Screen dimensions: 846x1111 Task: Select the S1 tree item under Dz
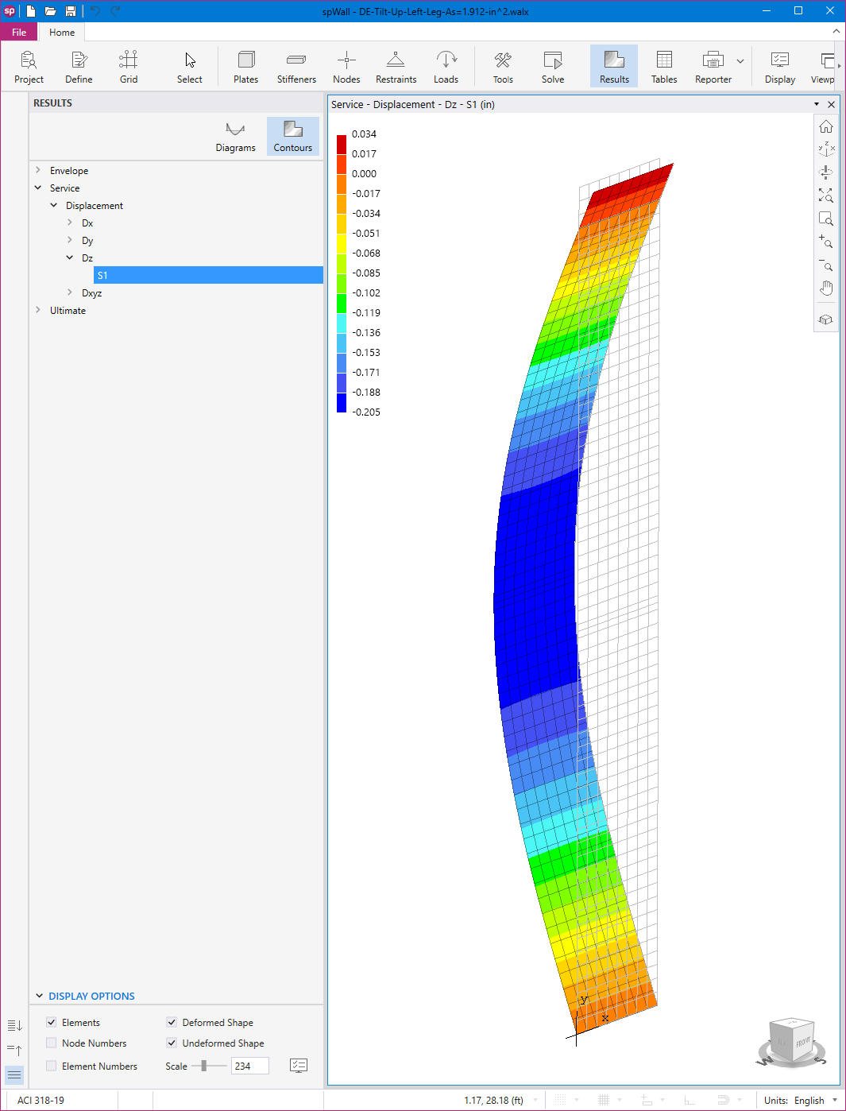[208, 275]
